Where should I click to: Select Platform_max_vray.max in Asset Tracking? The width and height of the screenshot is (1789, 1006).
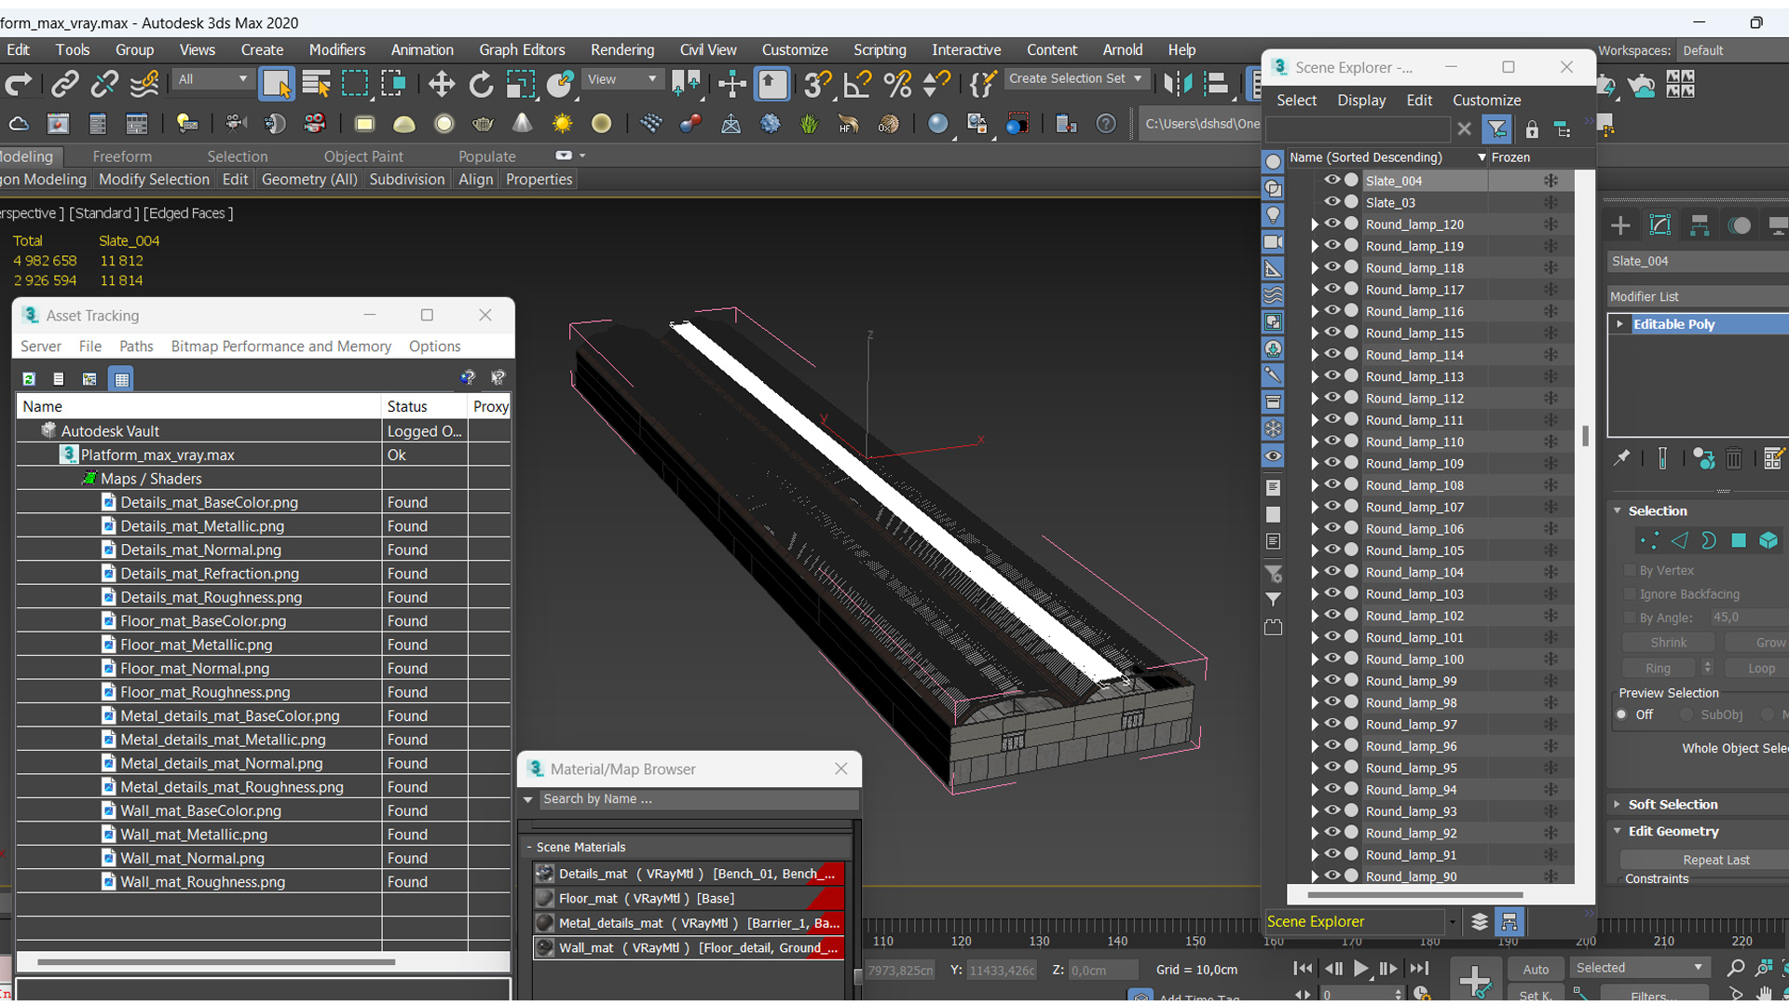pyautogui.click(x=157, y=455)
